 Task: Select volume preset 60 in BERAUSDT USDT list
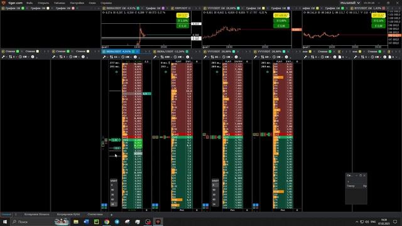pyautogui.click(x=113, y=200)
